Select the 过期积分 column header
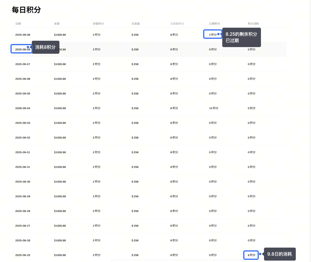This screenshot has height=262, width=311. click(215, 24)
